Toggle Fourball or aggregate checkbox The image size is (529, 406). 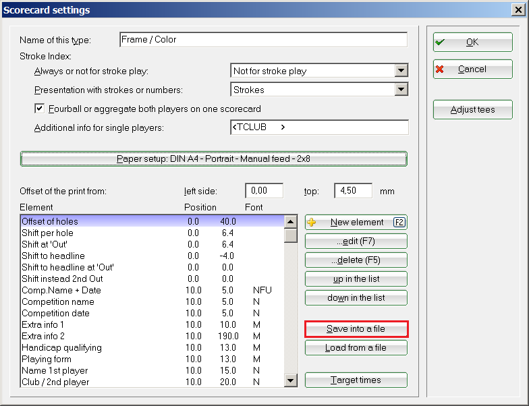pyautogui.click(x=39, y=109)
